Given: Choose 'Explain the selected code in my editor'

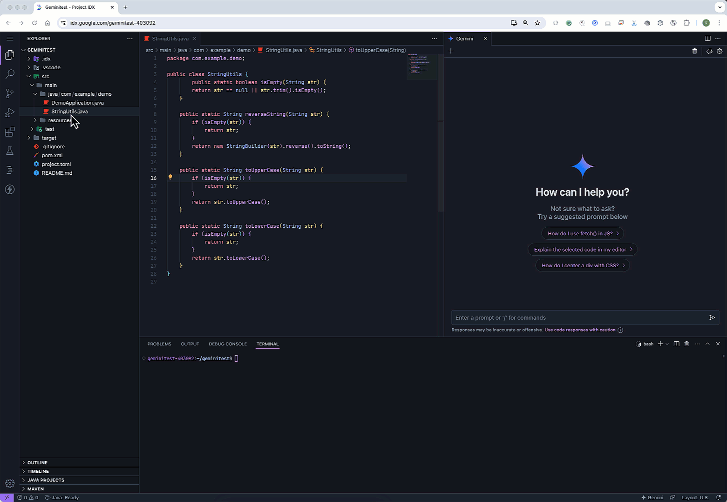Looking at the screenshot, I should point(583,250).
